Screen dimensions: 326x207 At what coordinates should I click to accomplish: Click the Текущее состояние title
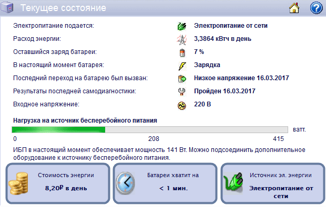click(63, 8)
